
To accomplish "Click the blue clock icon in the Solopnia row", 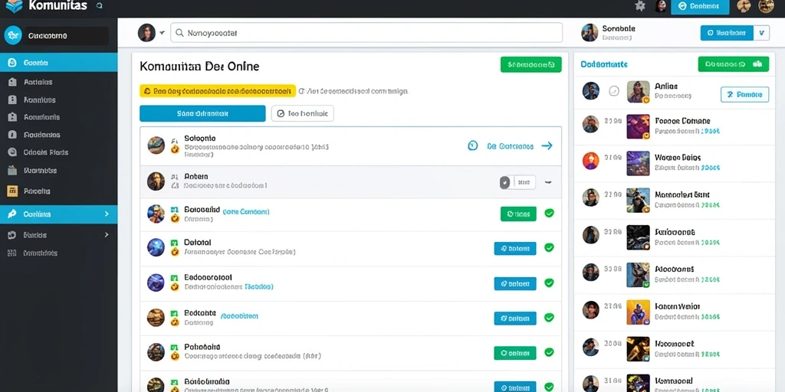I will point(472,145).
